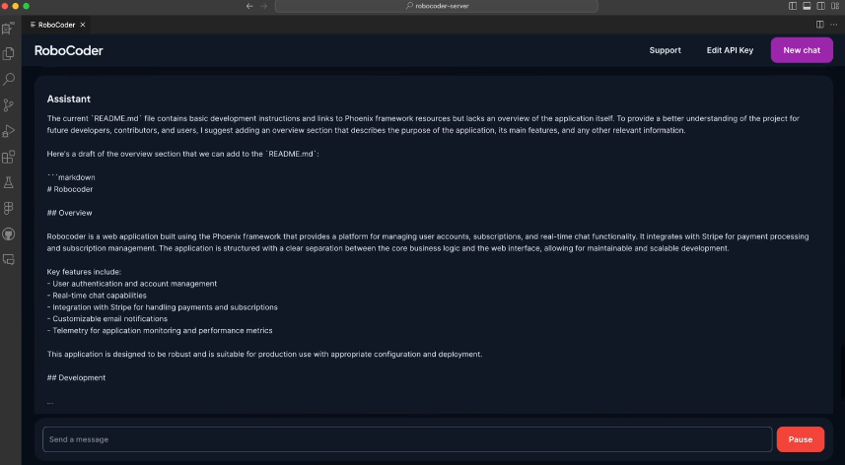Open the robocoder-server command search bar
Viewport: 845px width, 465px height.
click(437, 6)
